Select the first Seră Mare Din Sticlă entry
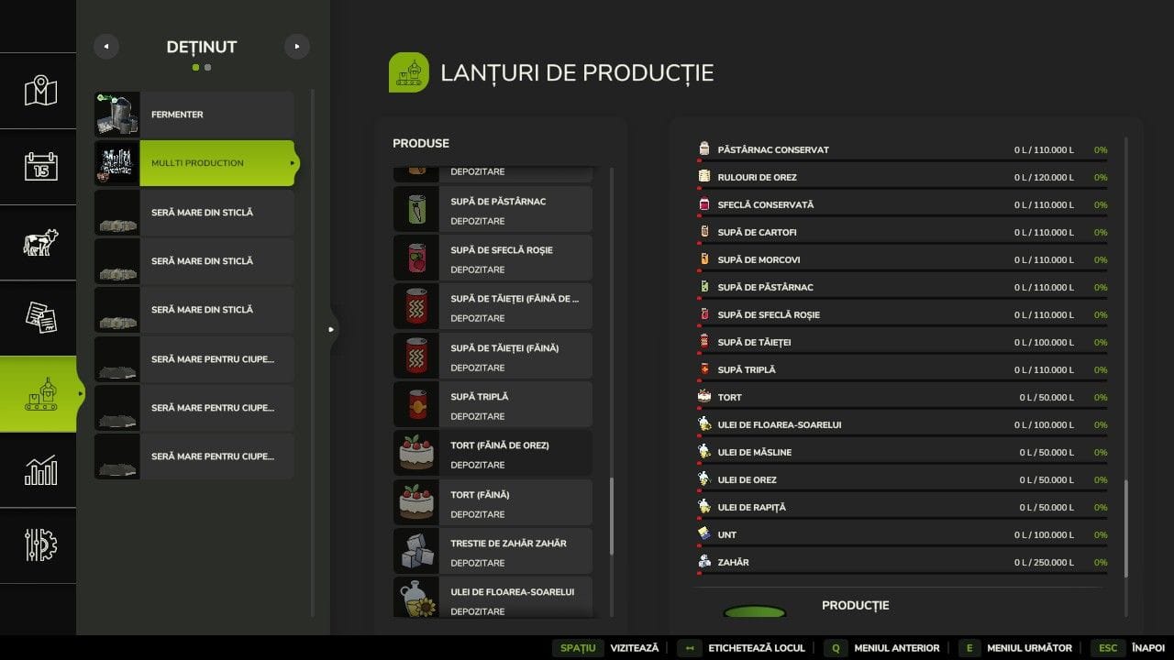This screenshot has width=1174, height=660. click(x=194, y=213)
